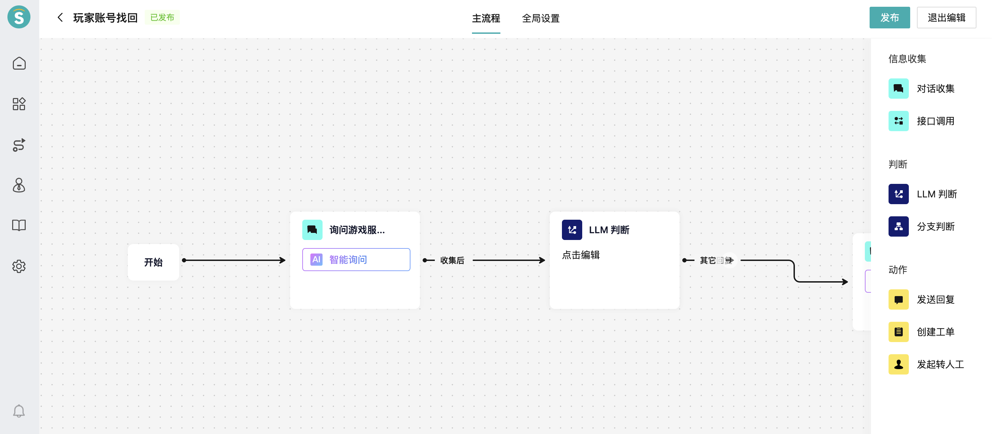Click the 发布 button
Screen dimensions: 992x434
pos(890,17)
